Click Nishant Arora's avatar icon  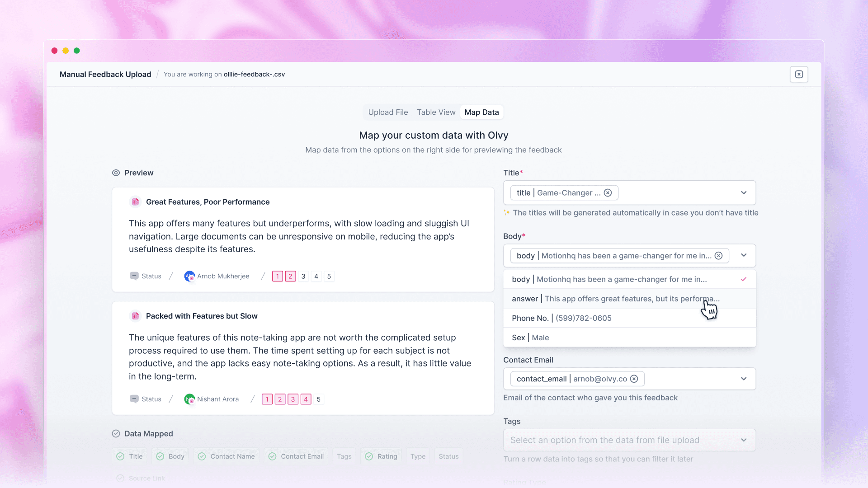coord(189,399)
